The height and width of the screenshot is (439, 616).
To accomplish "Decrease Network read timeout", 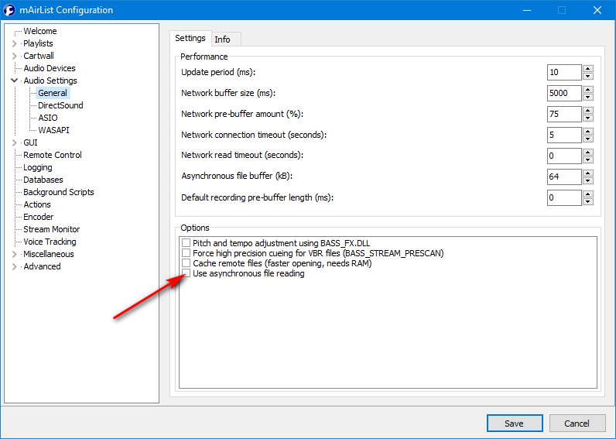I will coord(588,159).
